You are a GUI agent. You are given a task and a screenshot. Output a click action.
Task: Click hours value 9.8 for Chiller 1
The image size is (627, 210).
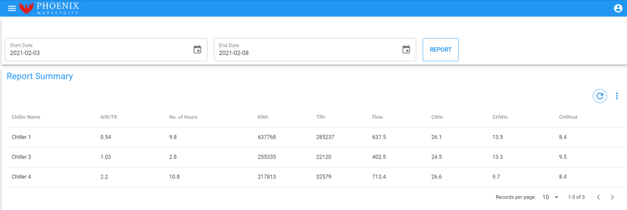click(173, 137)
